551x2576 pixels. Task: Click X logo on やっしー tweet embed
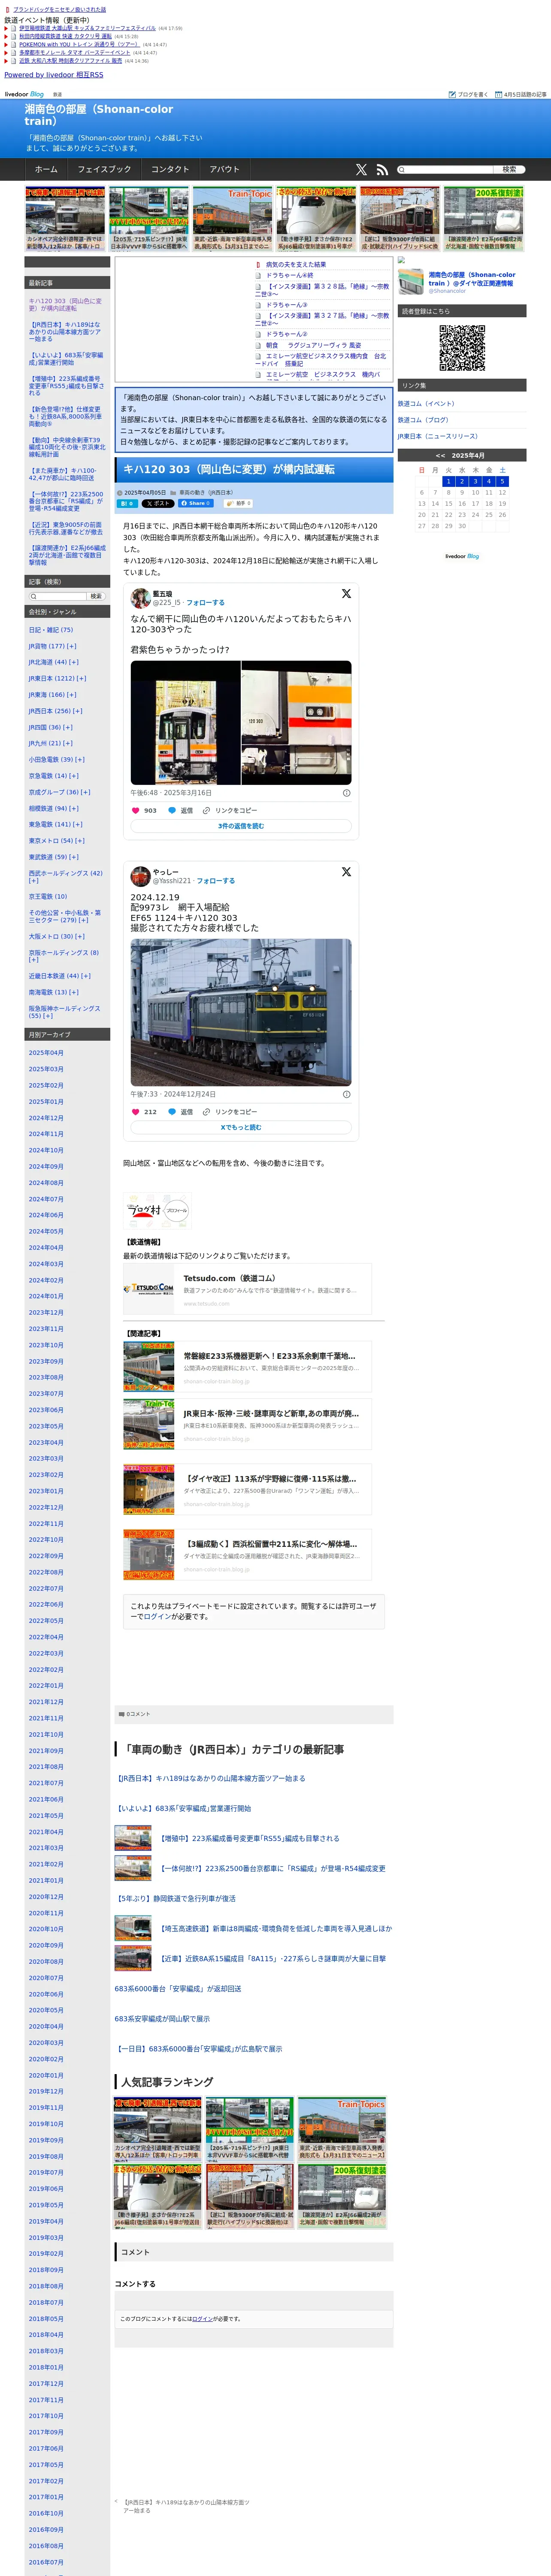pyautogui.click(x=346, y=871)
